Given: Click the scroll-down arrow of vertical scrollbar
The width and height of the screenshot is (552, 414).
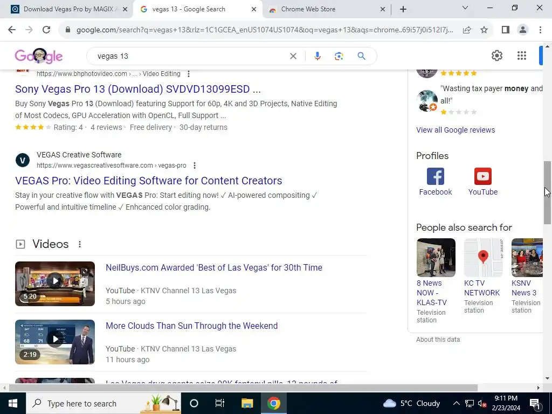Looking at the screenshot, I should pyautogui.click(x=547, y=379).
